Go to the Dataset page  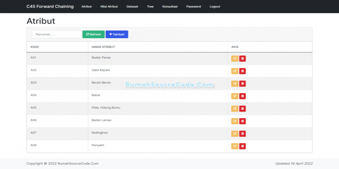(132, 7)
